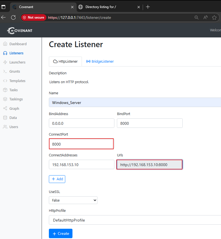Select the HttpListener tab

pyautogui.click(x=65, y=62)
